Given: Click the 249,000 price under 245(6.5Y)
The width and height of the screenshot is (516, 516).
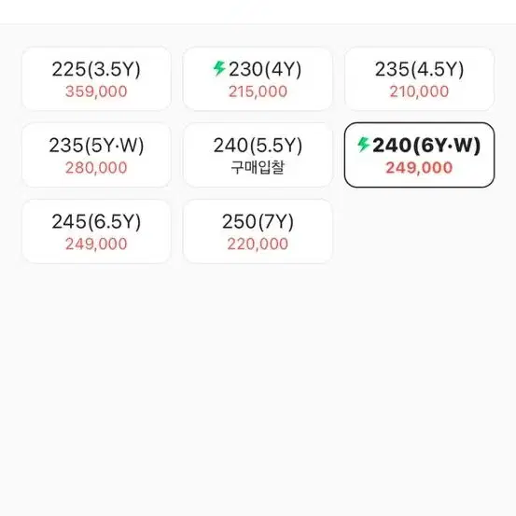Looking at the screenshot, I should click(x=96, y=244).
